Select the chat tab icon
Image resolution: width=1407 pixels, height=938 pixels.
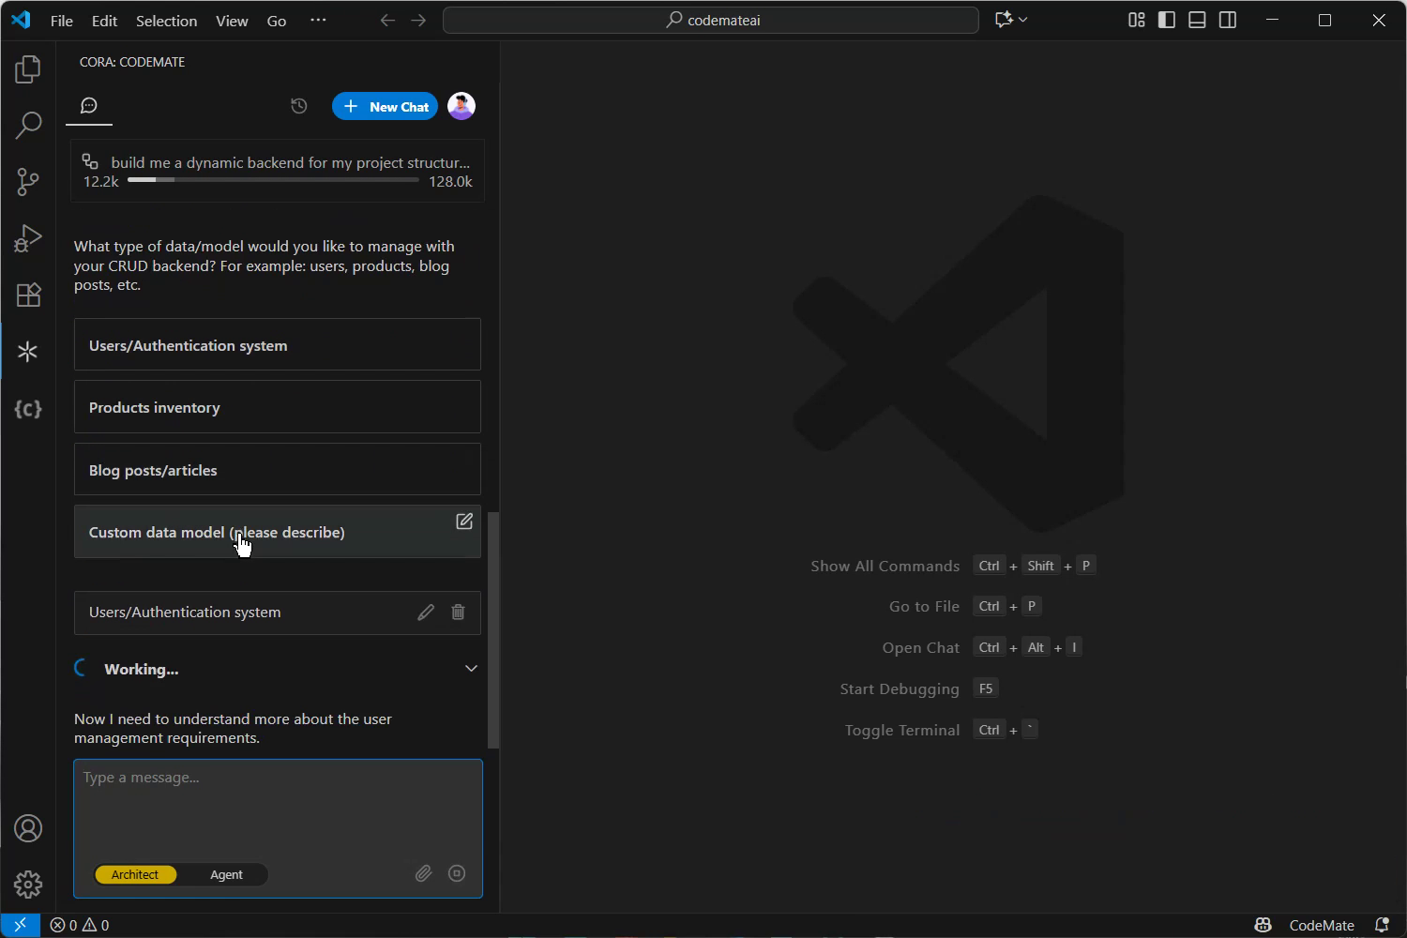[x=89, y=106]
